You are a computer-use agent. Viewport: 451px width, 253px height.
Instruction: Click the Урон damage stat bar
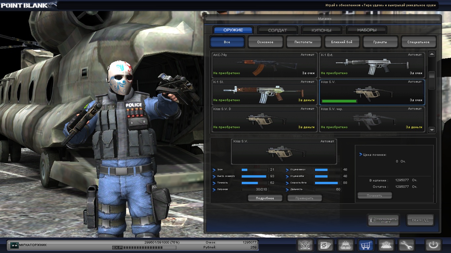click(255, 170)
